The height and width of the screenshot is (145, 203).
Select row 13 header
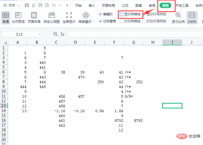click(4, 106)
